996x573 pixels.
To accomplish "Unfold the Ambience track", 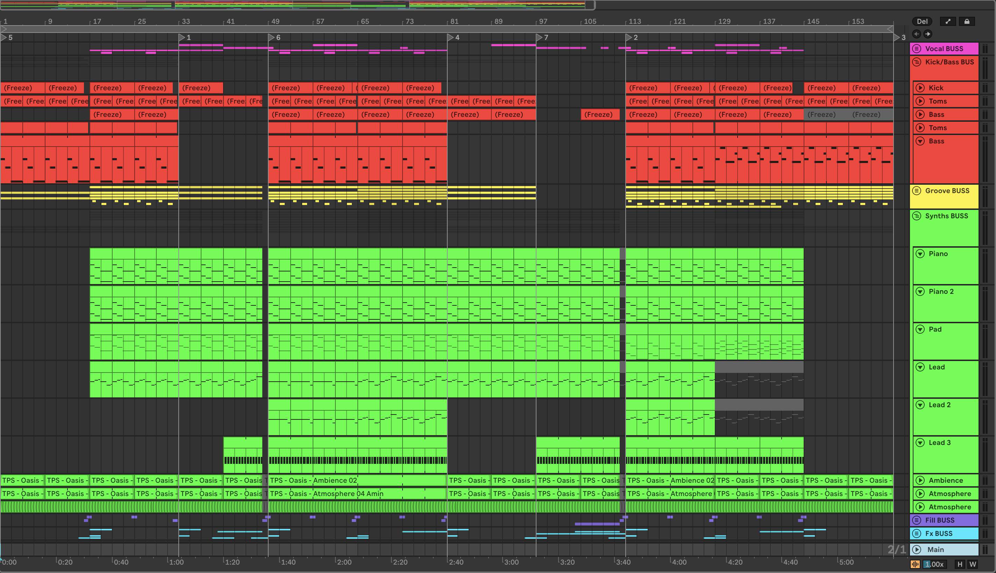I will coord(920,480).
